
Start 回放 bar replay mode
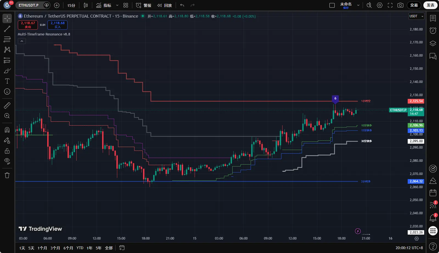pos(164,5)
